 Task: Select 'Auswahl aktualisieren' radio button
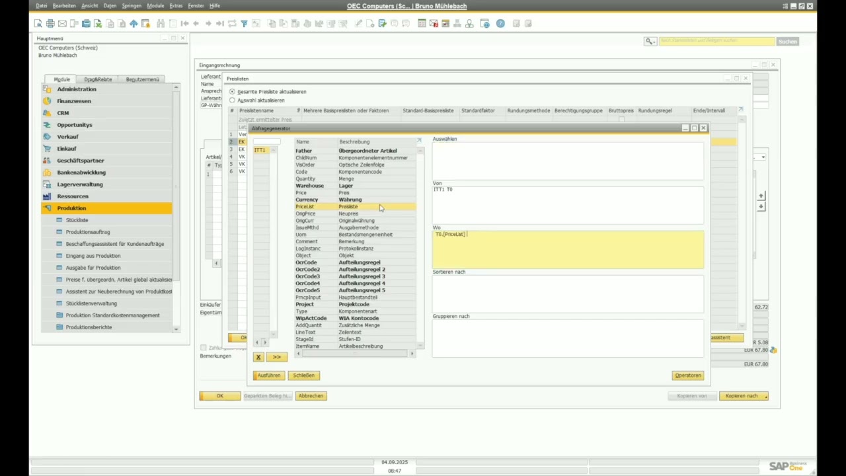[x=232, y=100]
